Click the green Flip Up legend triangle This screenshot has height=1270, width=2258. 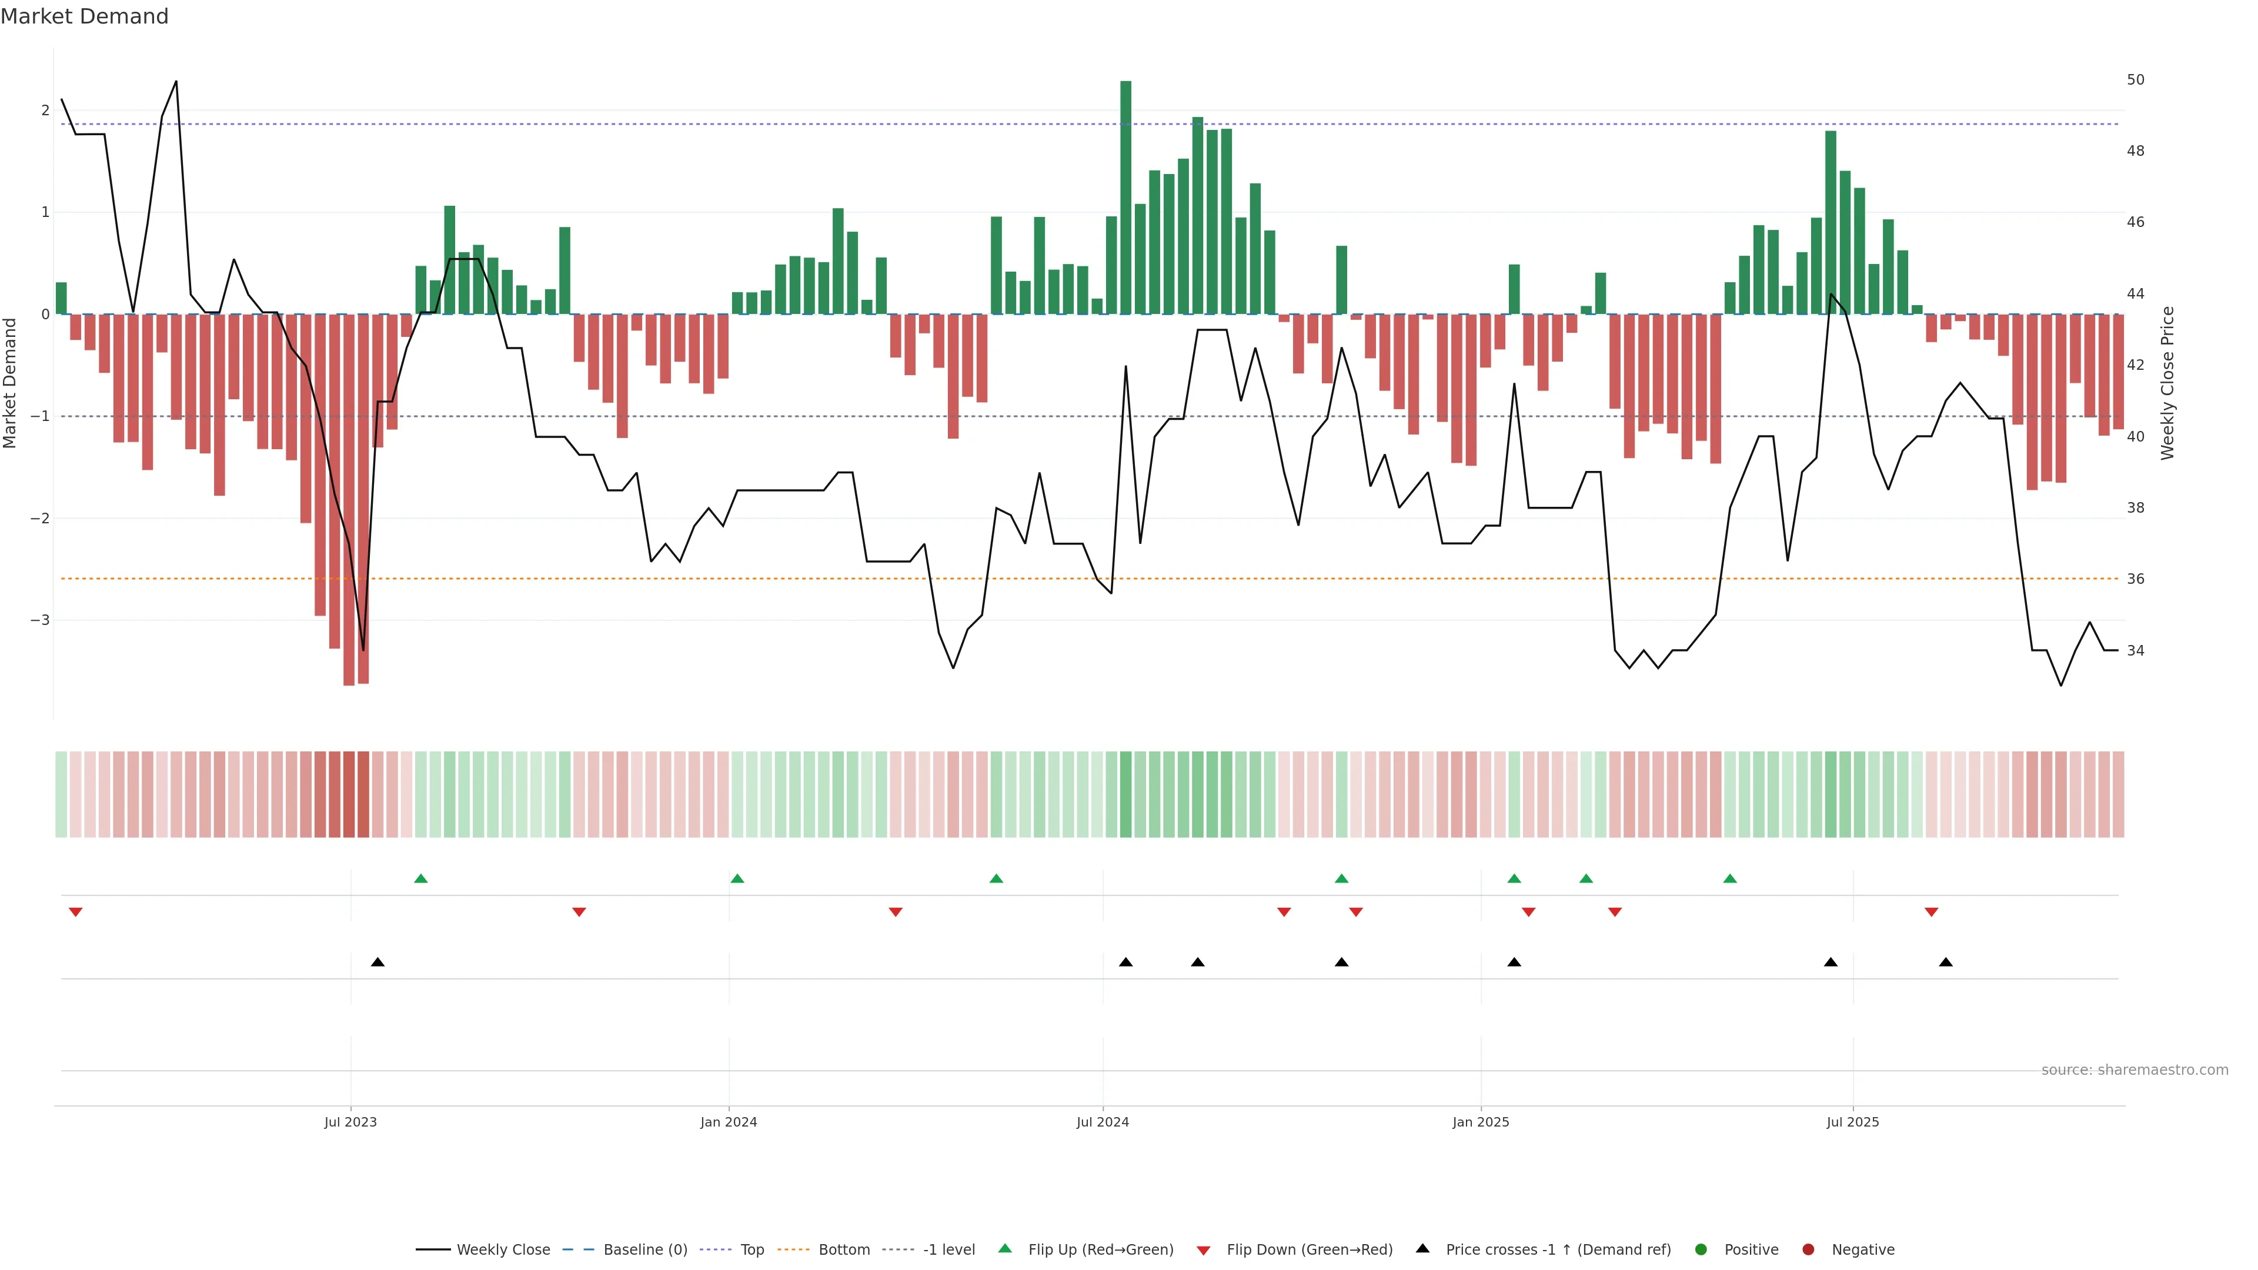pyautogui.click(x=1004, y=1248)
